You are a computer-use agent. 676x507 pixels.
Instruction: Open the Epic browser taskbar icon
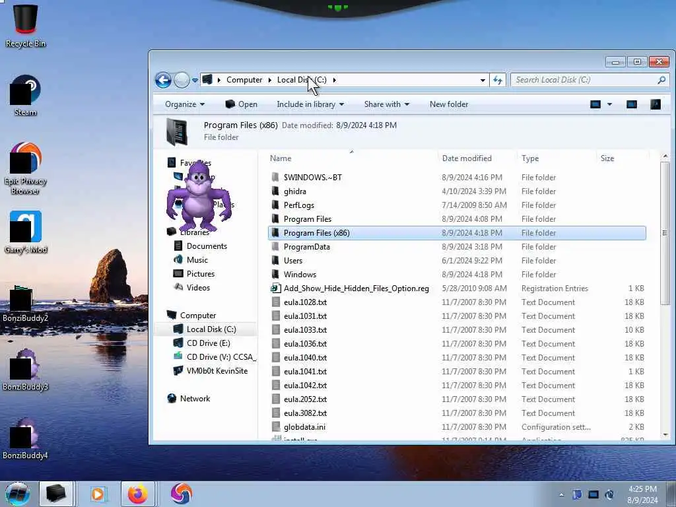tap(181, 494)
